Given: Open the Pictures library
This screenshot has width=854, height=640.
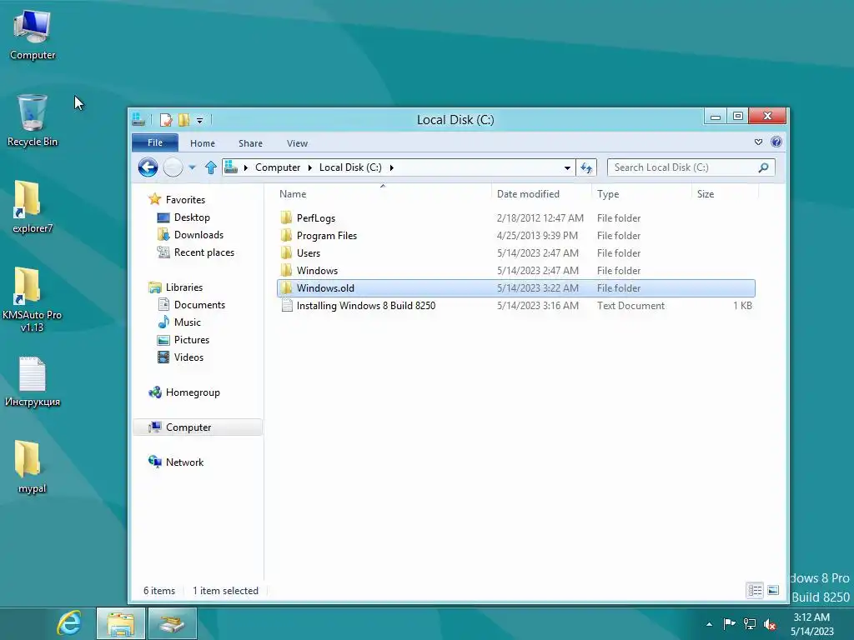Looking at the screenshot, I should (191, 340).
